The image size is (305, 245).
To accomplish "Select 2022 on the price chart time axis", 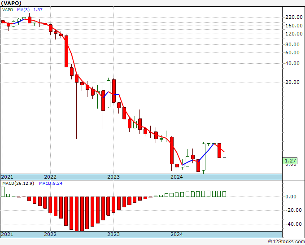I will click(50, 177).
